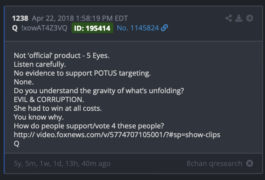Click the 'EVIL & CORRUPTION.' line
This screenshot has height=180, width=265.
[49, 100]
